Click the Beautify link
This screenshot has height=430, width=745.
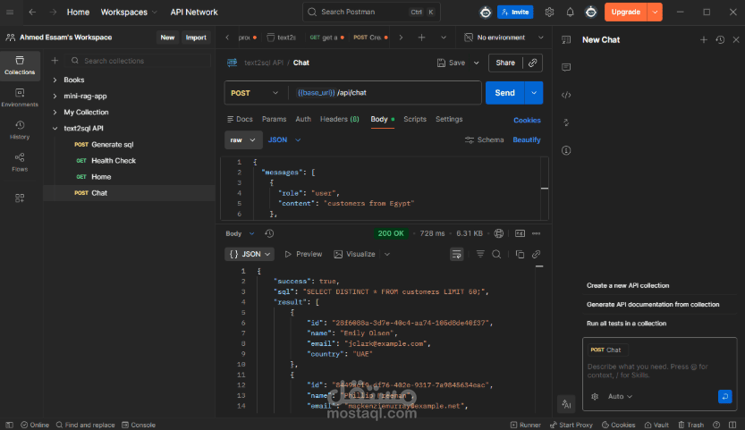pyautogui.click(x=527, y=139)
